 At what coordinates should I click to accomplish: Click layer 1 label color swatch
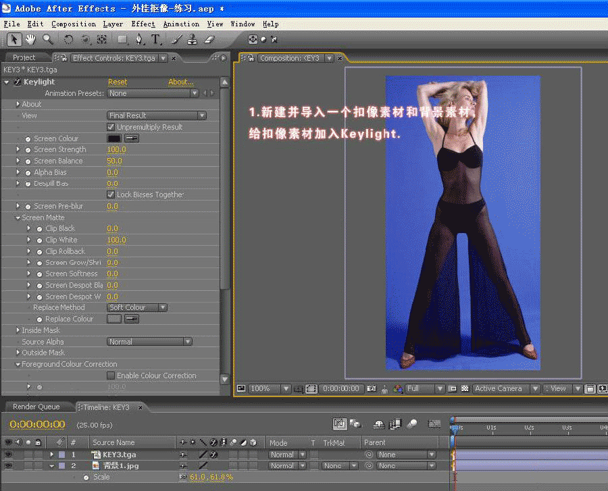pyautogui.click(x=61, y=455)
